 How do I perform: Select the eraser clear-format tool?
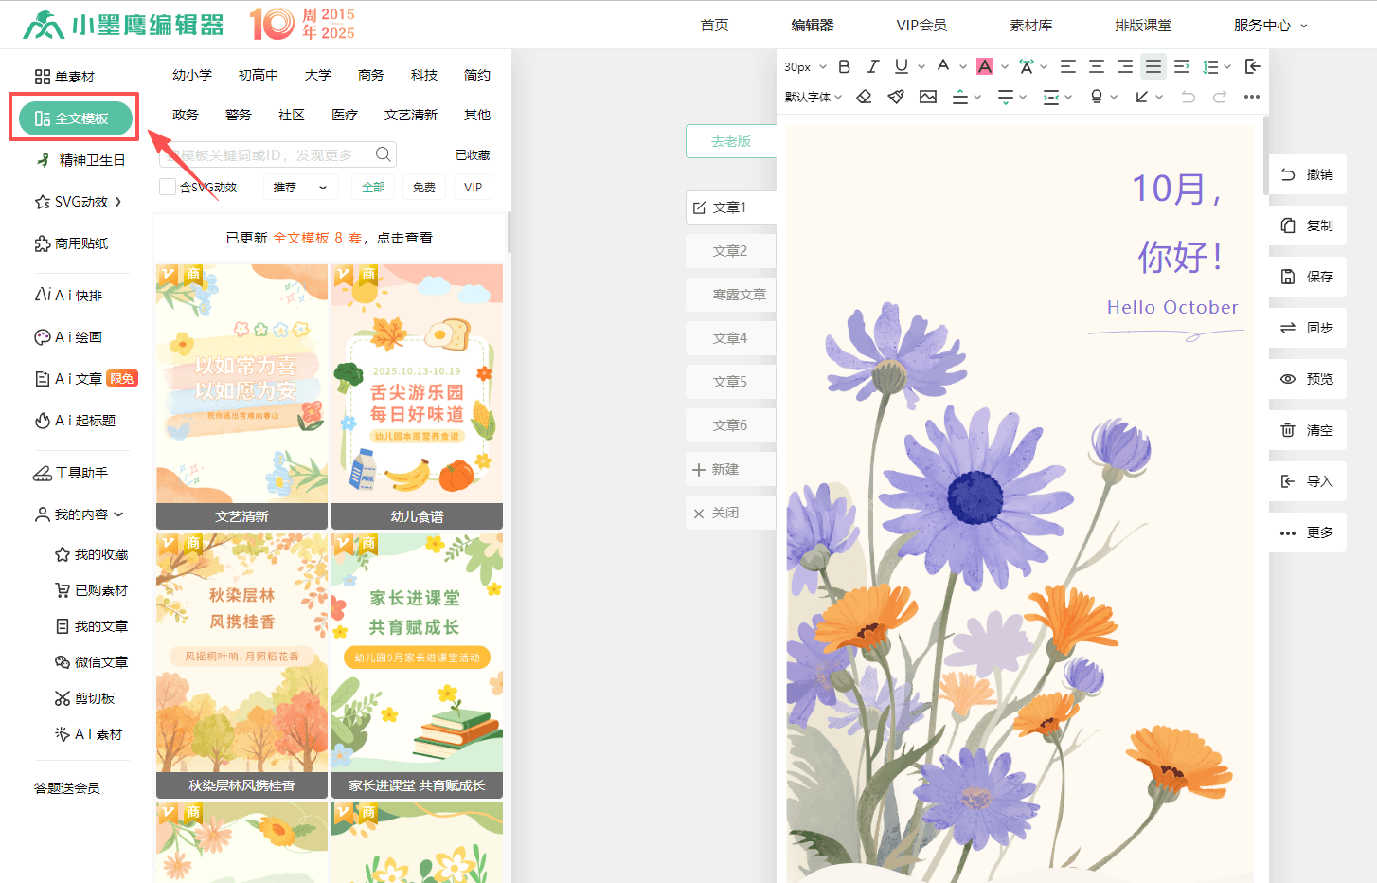[x=864, y=97]
